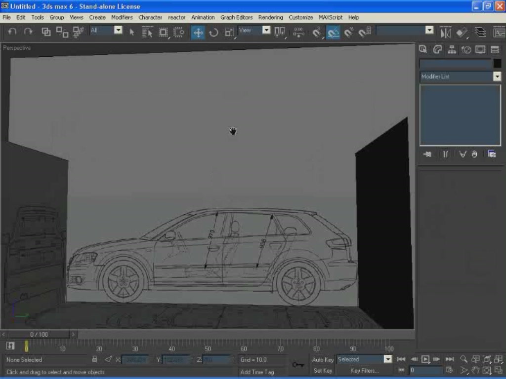Toggle the 3D Snaps magnet button
506x379 pixels.
coord(317,33)
